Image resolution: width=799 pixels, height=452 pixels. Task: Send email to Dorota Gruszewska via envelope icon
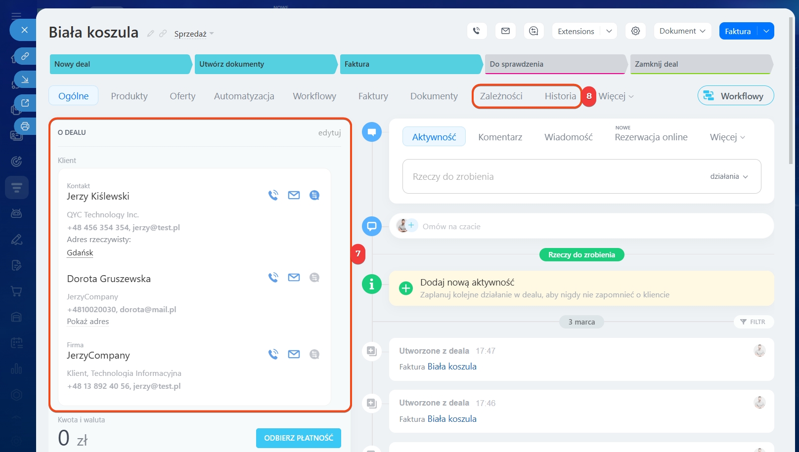(294, 278)
